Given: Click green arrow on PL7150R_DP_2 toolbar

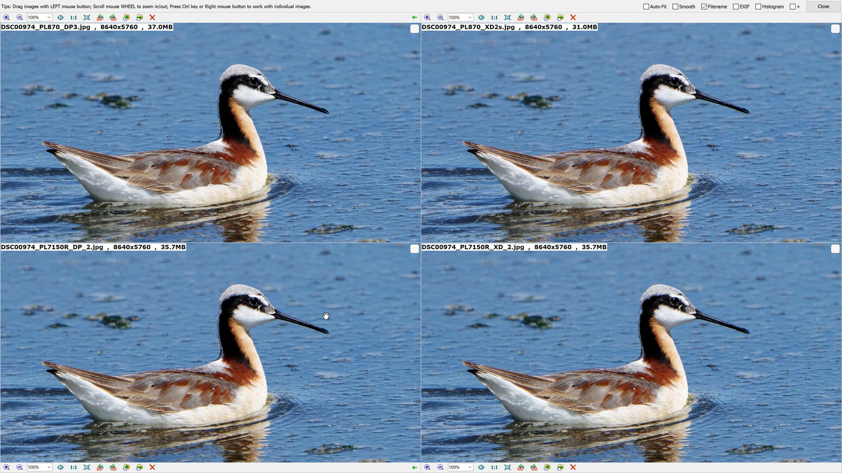Looking at the screenshot, I should 414,467.
